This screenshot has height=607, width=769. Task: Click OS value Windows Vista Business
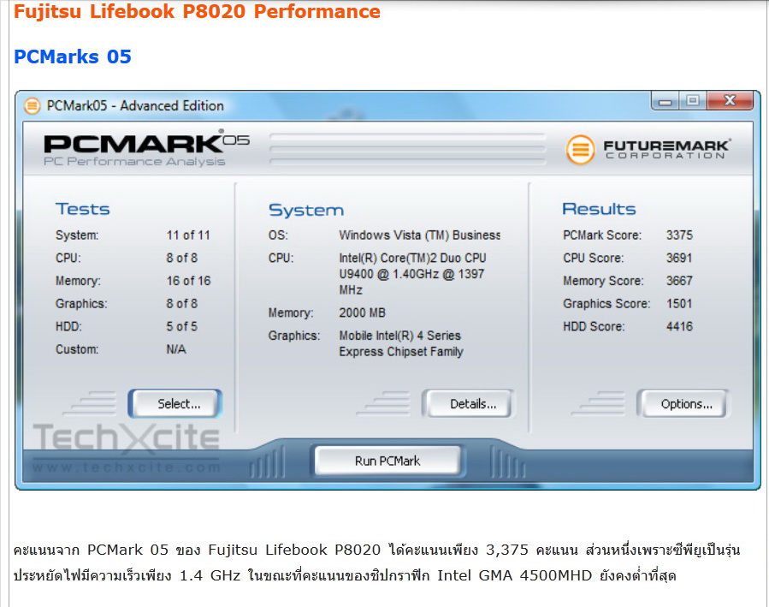[420, 235]
